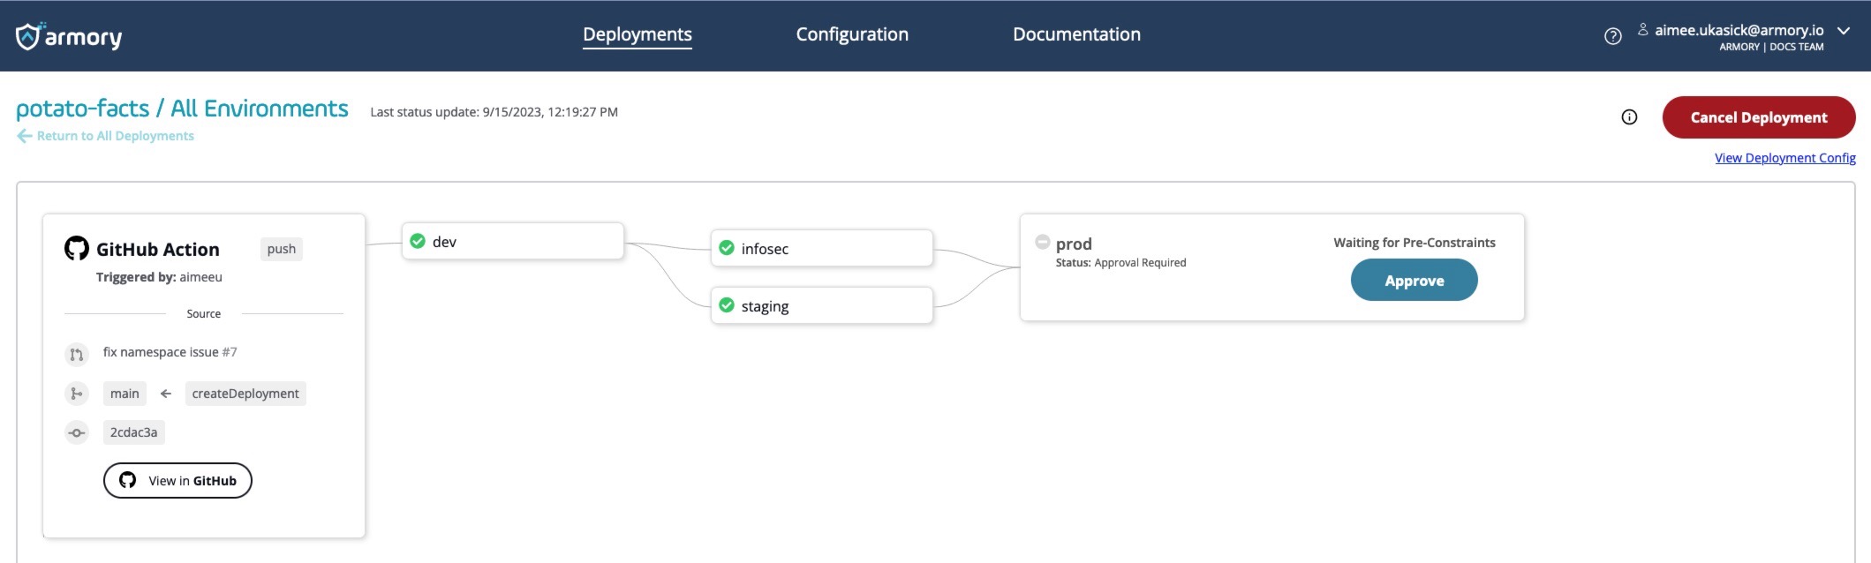Return to All Deployments
The height and width of the screenshot is (563, 1871).
click(115, 136)
